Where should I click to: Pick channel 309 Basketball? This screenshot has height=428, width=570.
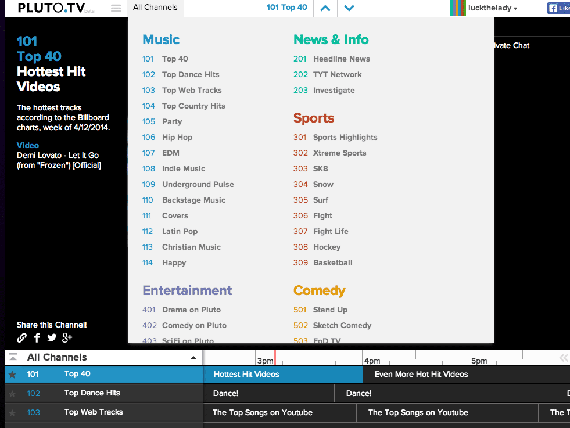pyautogui.click(x=323, y=262)
